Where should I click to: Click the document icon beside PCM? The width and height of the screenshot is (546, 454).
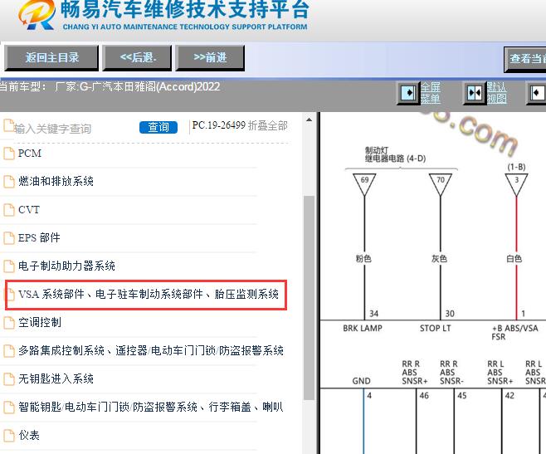click(x=9, y=154)
